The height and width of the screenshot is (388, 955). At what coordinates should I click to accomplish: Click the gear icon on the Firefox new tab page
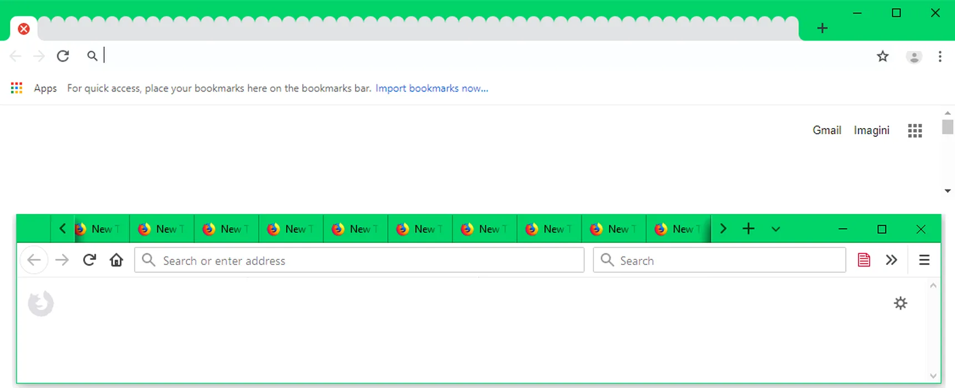pos(900,303)
